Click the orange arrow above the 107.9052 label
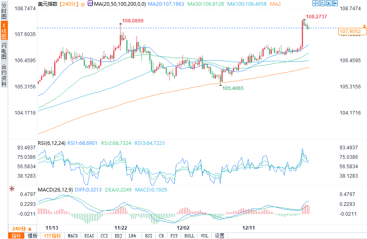Image resolution: width=367 pixels, height=239 pixels. coord(365,26)
